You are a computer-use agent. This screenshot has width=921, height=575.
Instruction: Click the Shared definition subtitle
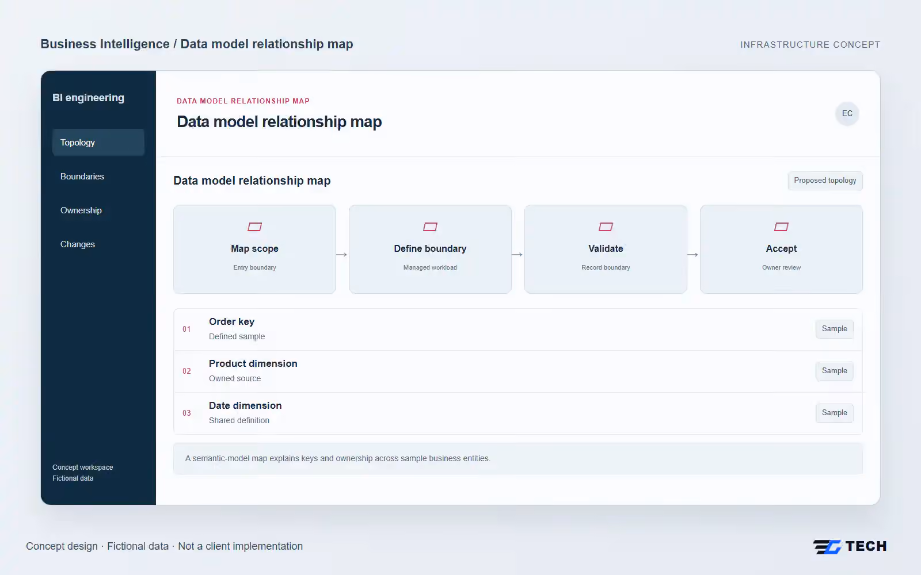239,420
